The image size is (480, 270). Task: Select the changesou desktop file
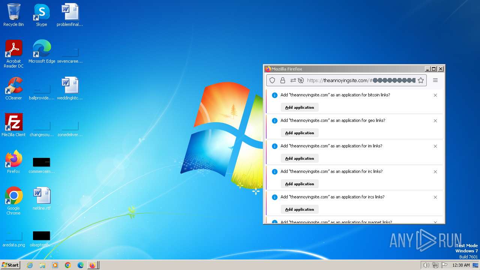[42, 128]
